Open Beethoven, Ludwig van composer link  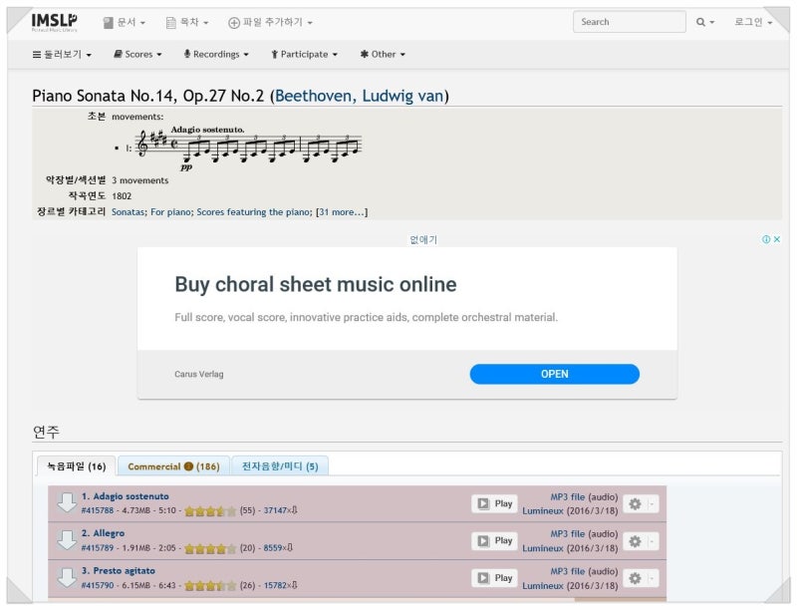(360, 96)
